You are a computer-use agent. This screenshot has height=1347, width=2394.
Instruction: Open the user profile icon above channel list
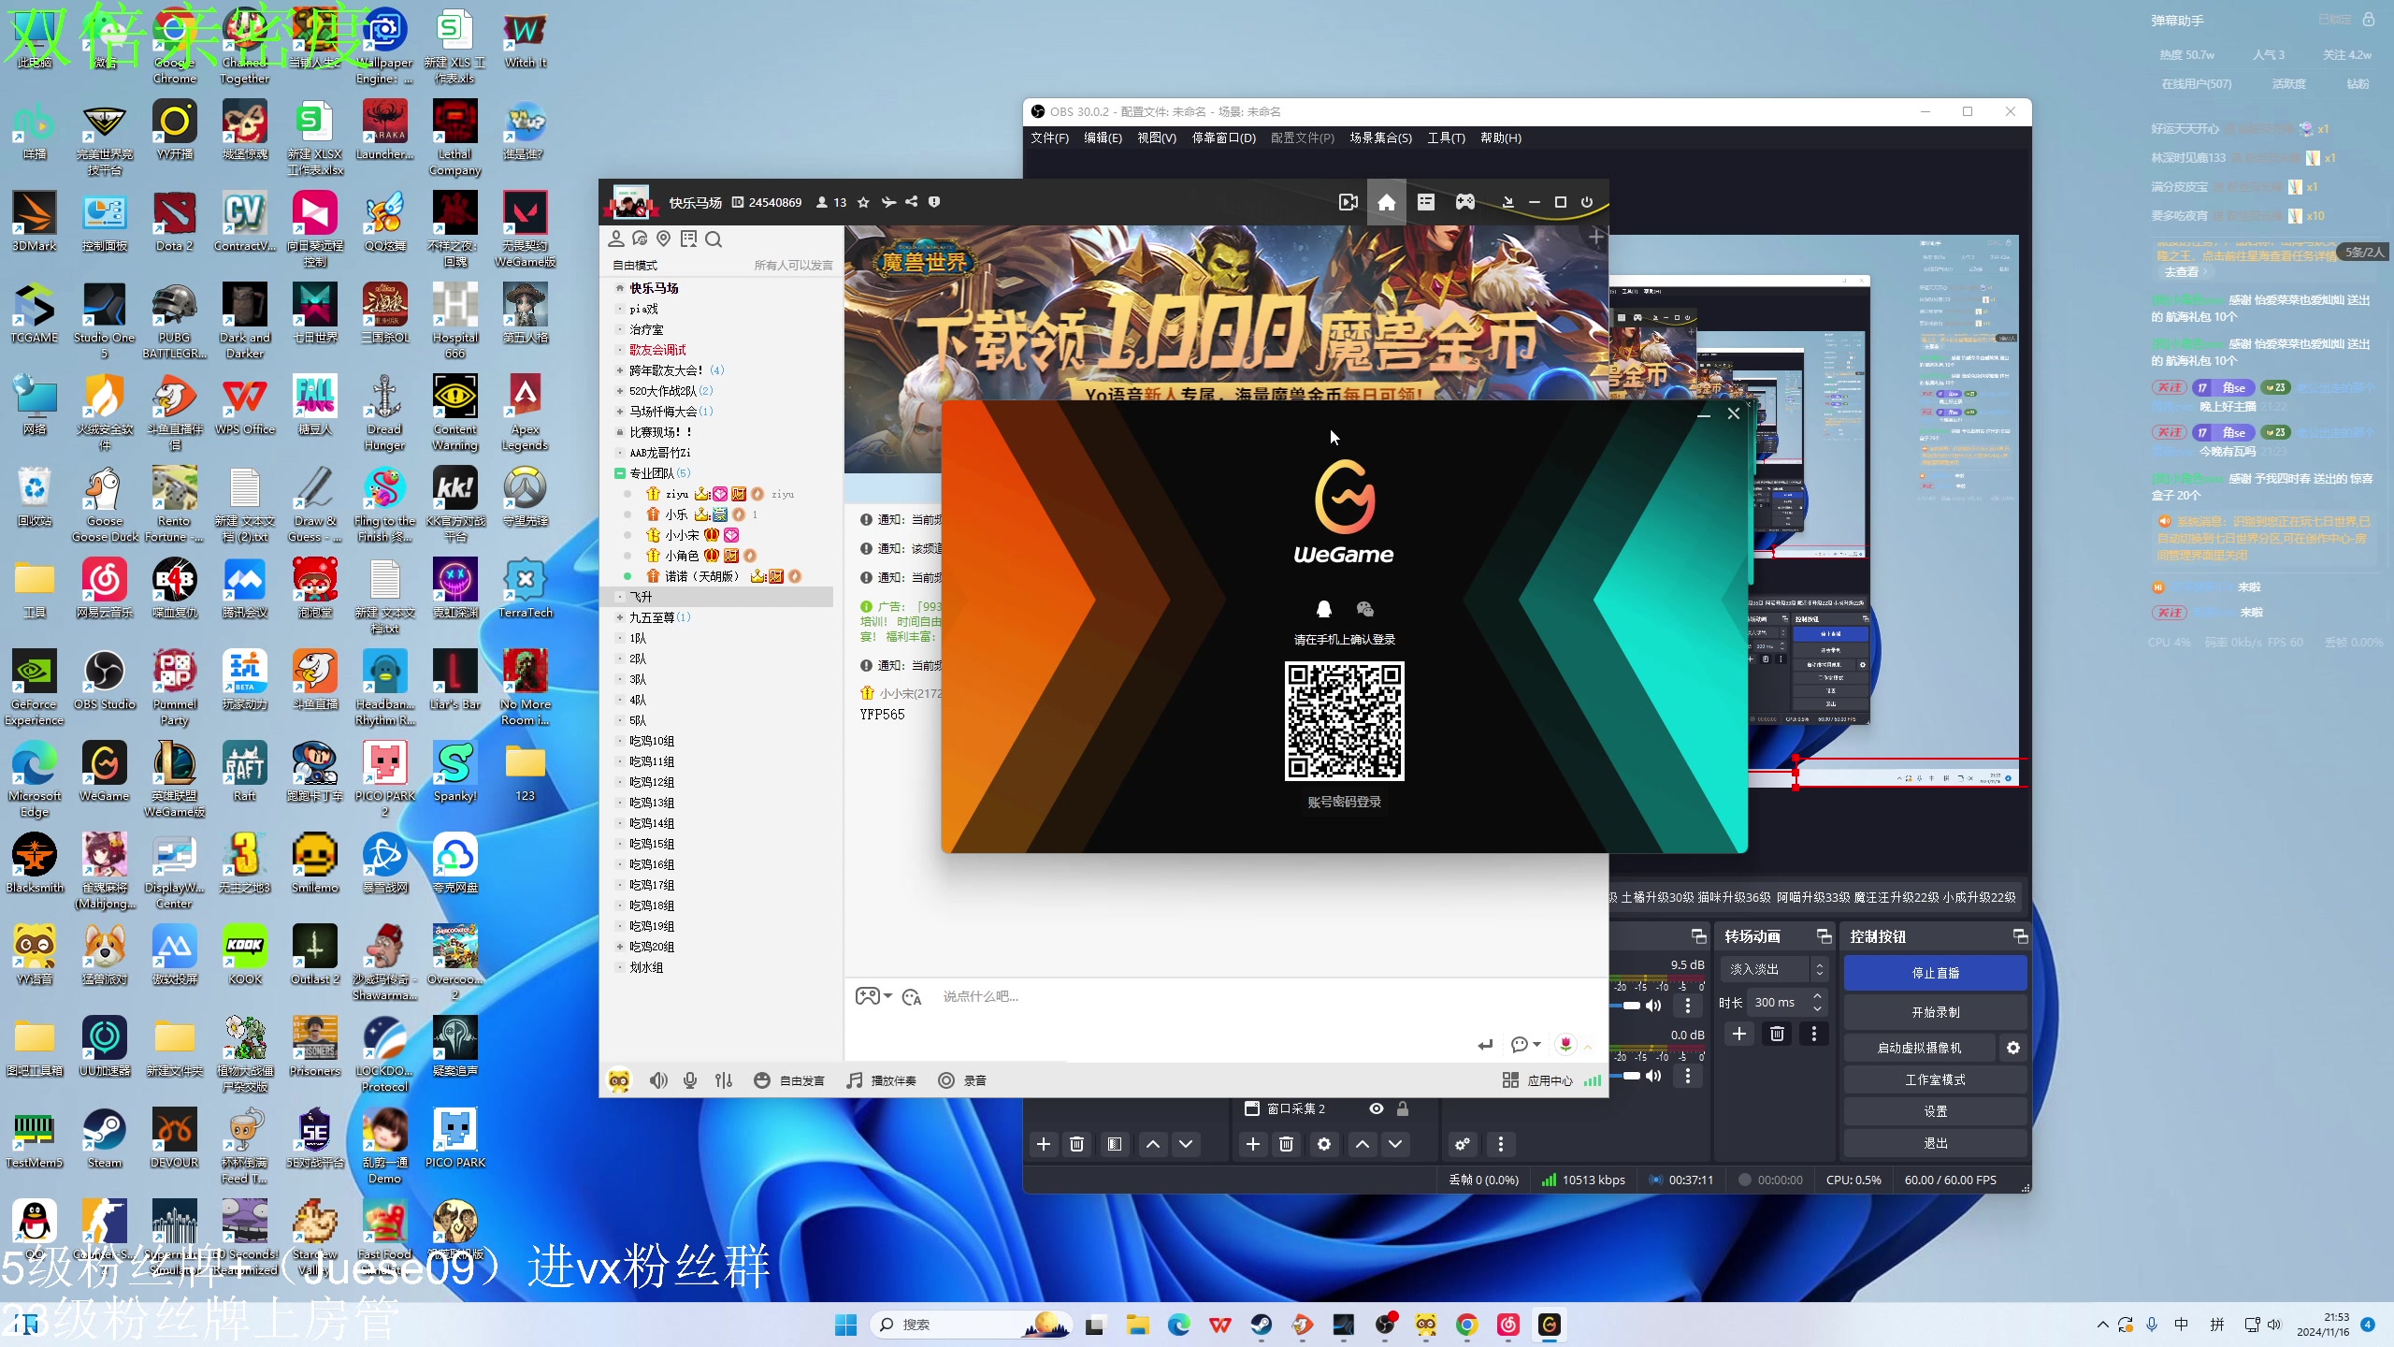pos(615,239)
